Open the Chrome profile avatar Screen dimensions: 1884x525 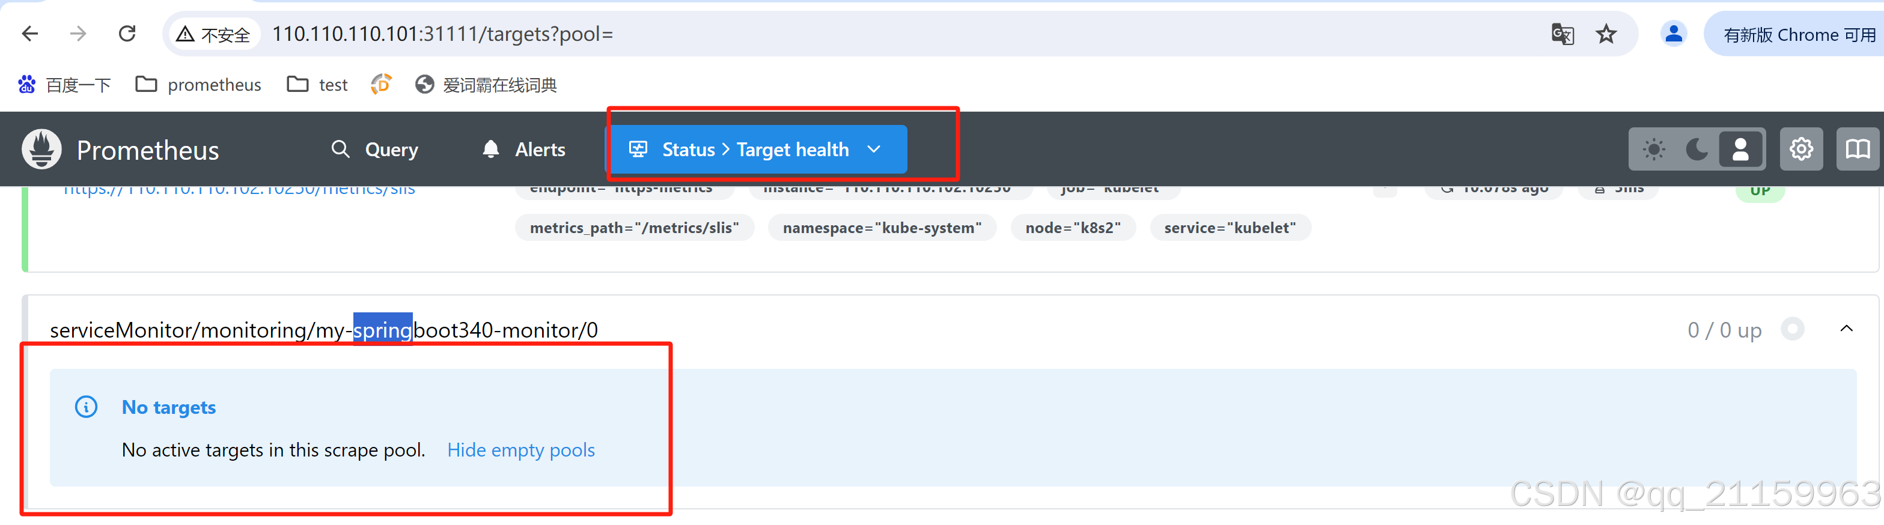pyautogui.click(x=1674, y=34)
